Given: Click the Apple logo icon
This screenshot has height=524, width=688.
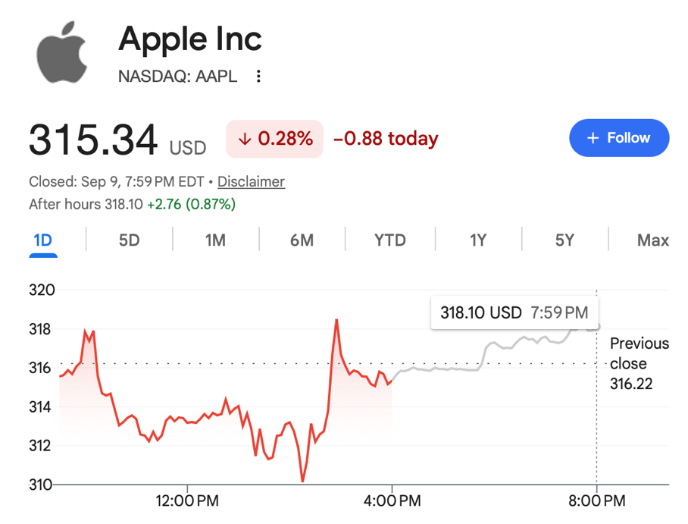Looking at the screenshot, I should pos(61,52).
